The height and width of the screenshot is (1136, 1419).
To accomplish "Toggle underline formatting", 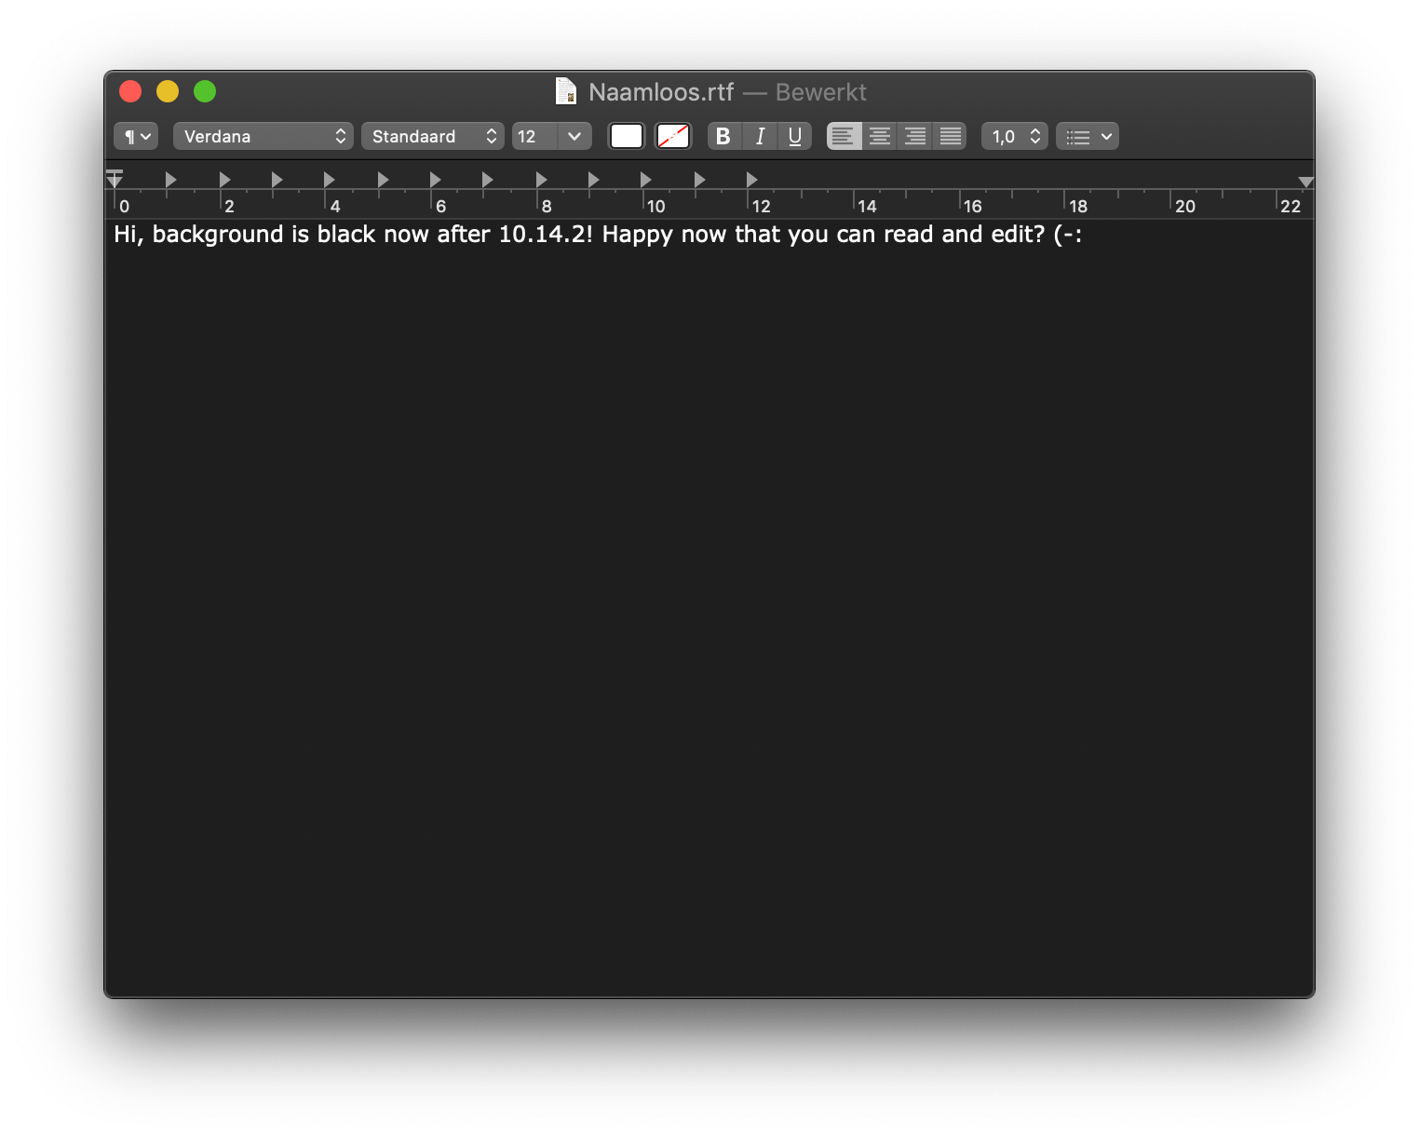I will [795, 137].
